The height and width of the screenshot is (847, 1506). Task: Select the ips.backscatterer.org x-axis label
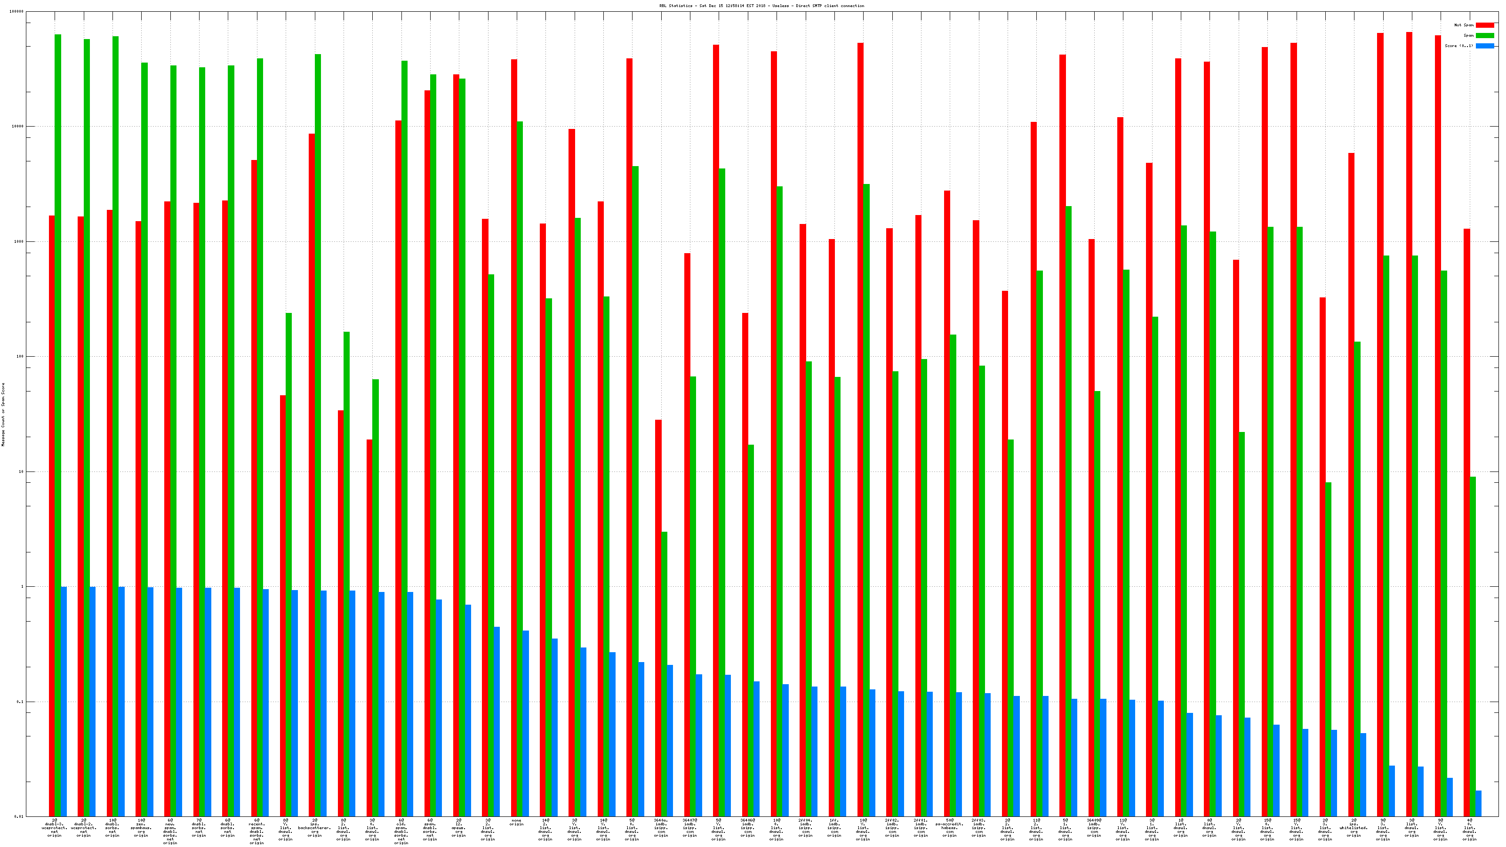tap(314, 828)
